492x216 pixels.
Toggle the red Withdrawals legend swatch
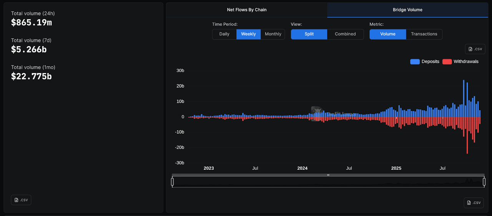point(447,62)
